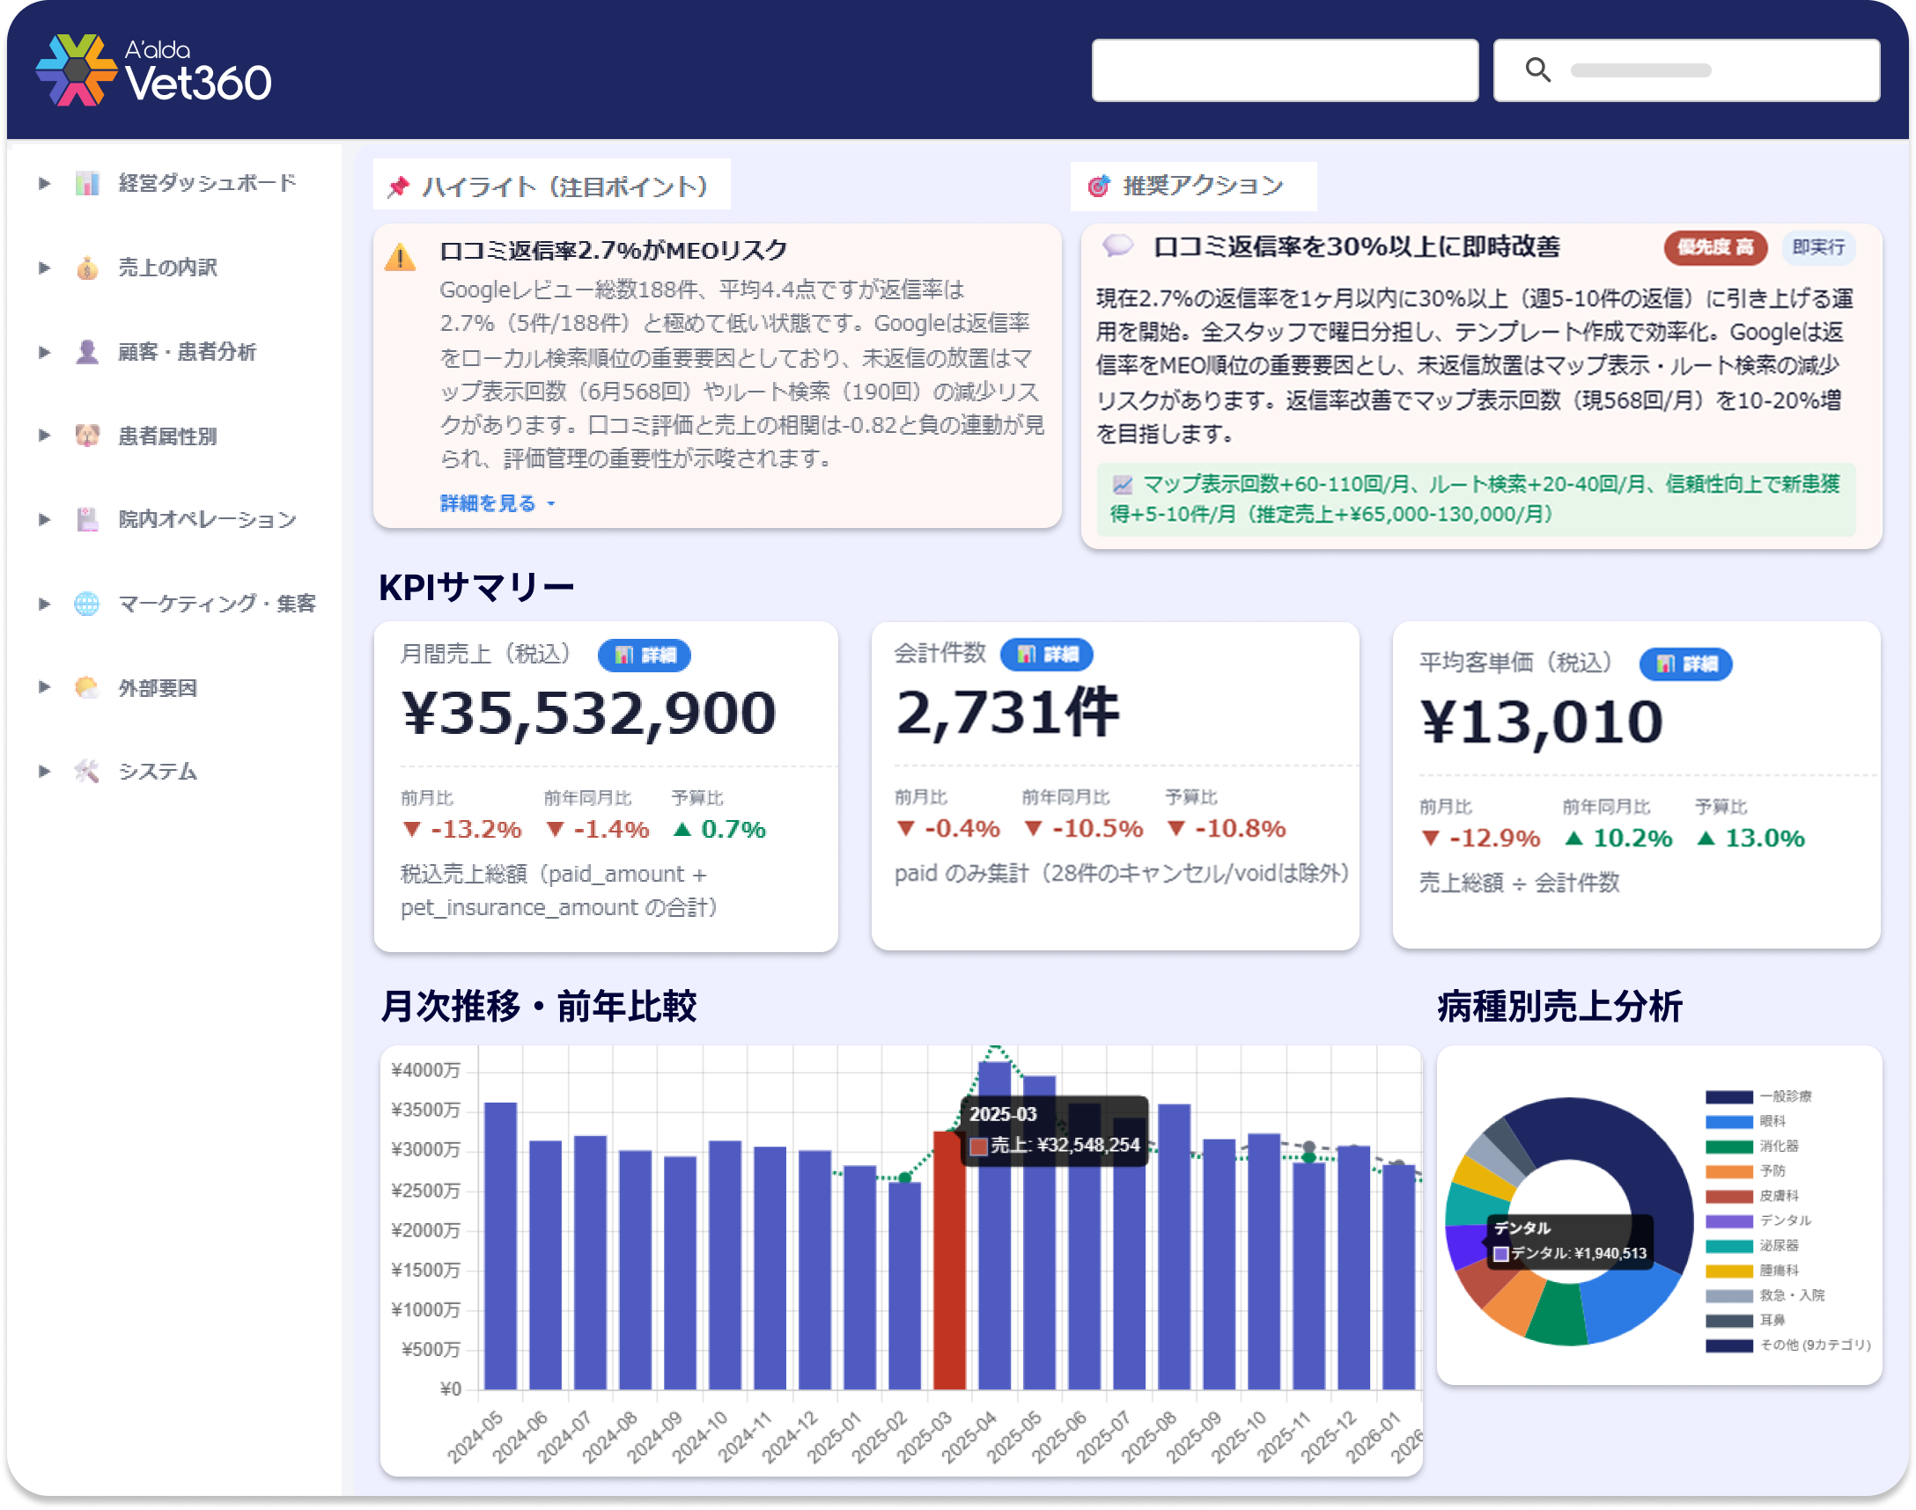Click the dog face icon beside 患者属性別
Screen dimensions: 1916x1510
tap(86, 436)
